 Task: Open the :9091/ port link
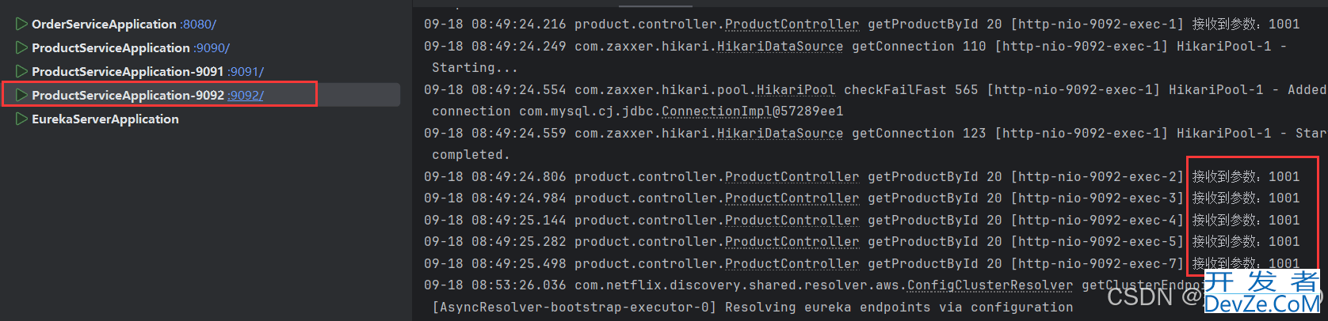[246, 72]
